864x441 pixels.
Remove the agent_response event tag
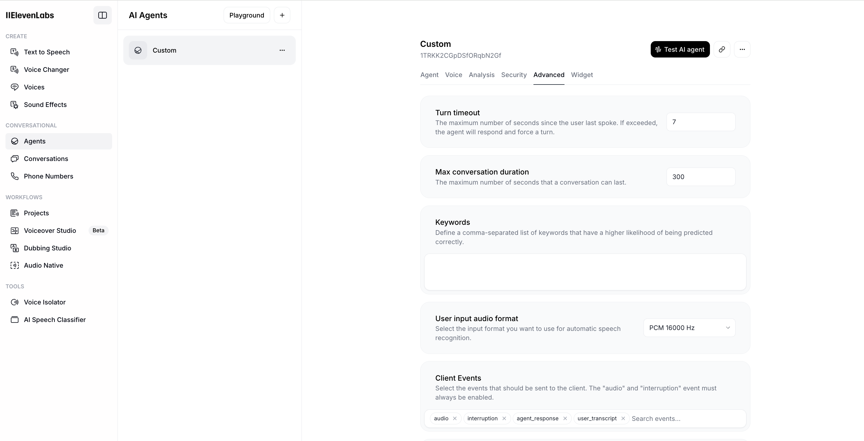[565, 419]
